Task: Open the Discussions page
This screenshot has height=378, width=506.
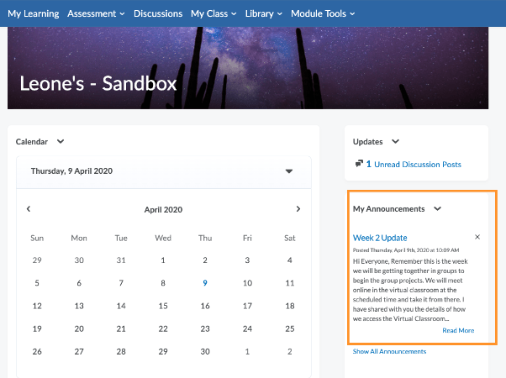Action: pyautogui.click(x=158, y=13)
